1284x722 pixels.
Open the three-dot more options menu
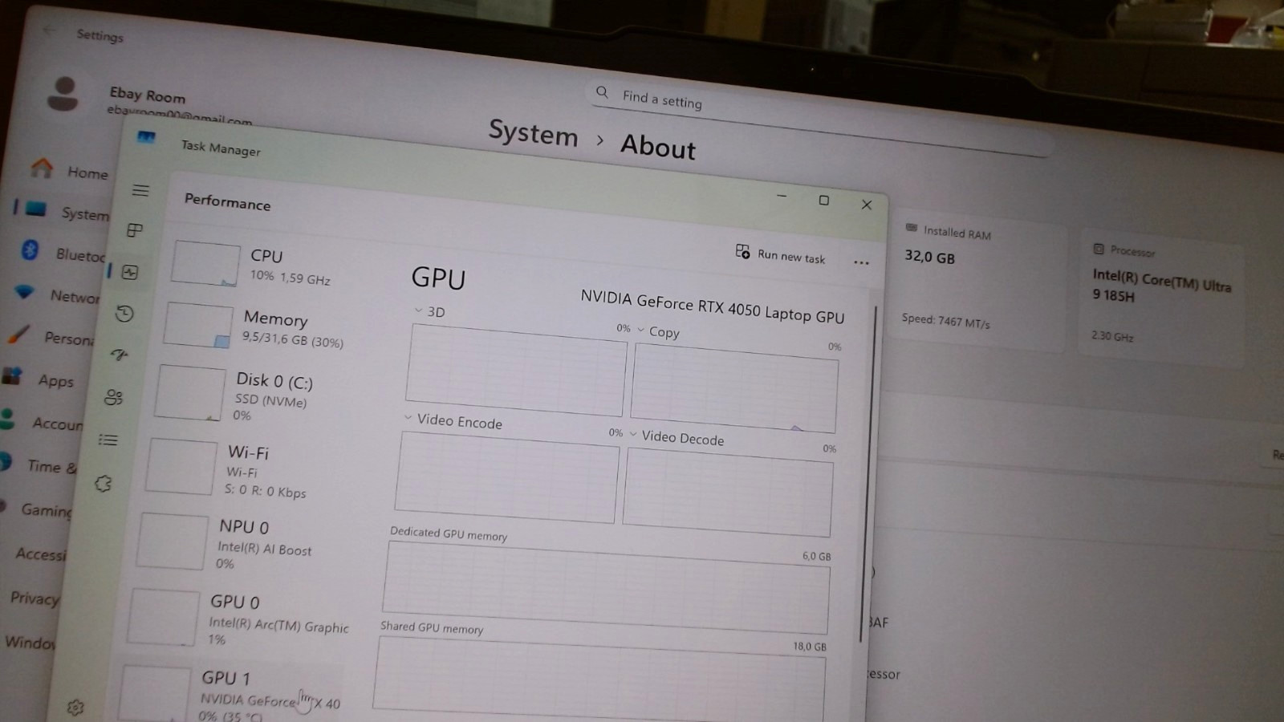[861, 262]
